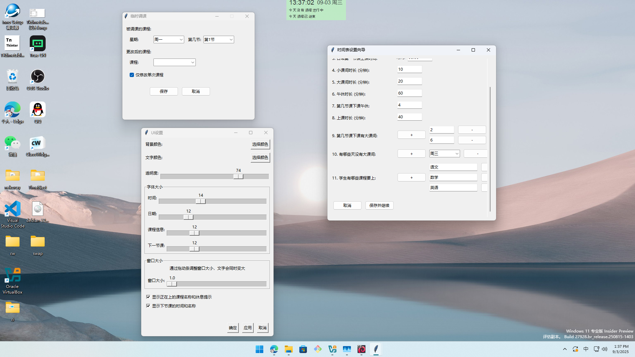Image resolution: width=635 pixels, height=357 pixels.
Task: Click the 时间 font size slider handle
Action: click(x=201, y=202)
